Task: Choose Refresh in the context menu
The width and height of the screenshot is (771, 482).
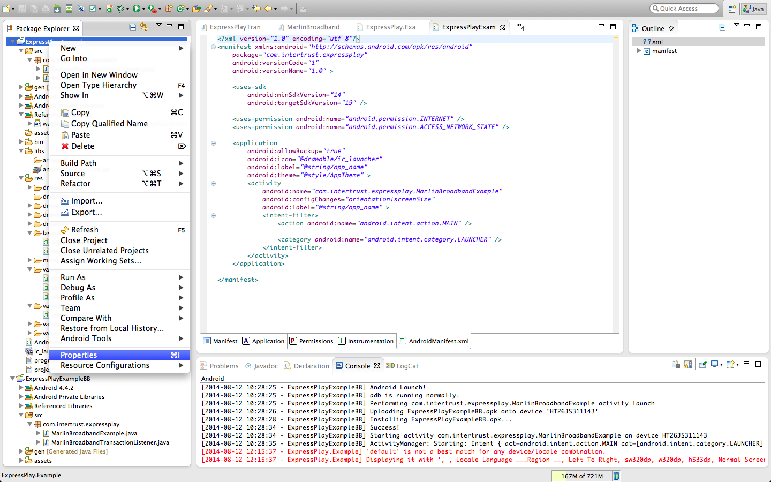Action: pos(85,230)
